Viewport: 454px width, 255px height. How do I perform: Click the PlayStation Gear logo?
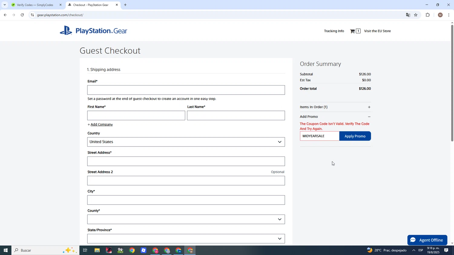tap(93, 31)
